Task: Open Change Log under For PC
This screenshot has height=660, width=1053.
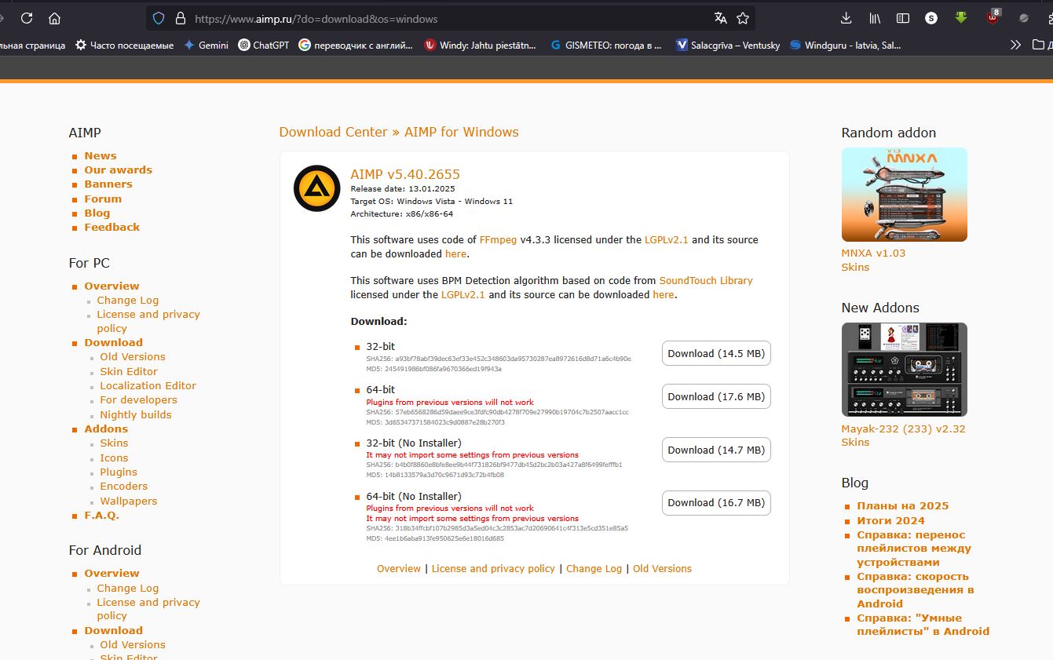Action: click(128, 300)
